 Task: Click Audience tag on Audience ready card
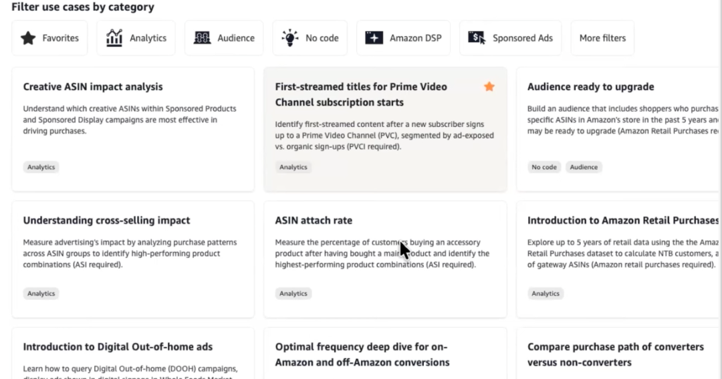pyautogui.click(x=584, y=167)
